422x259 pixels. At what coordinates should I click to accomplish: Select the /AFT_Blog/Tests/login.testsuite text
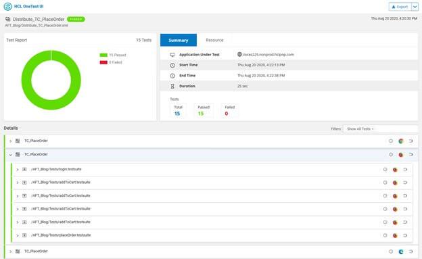click(x=56, y=169)
